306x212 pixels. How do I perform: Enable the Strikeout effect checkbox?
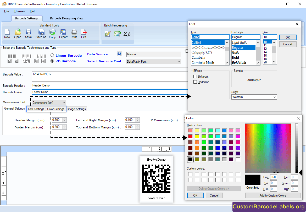(x=195, y=77)
